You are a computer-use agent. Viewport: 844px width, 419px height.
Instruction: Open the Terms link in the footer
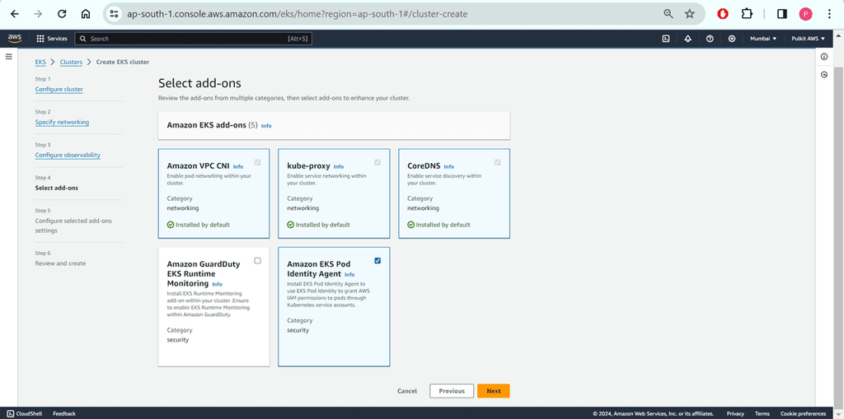762,413
